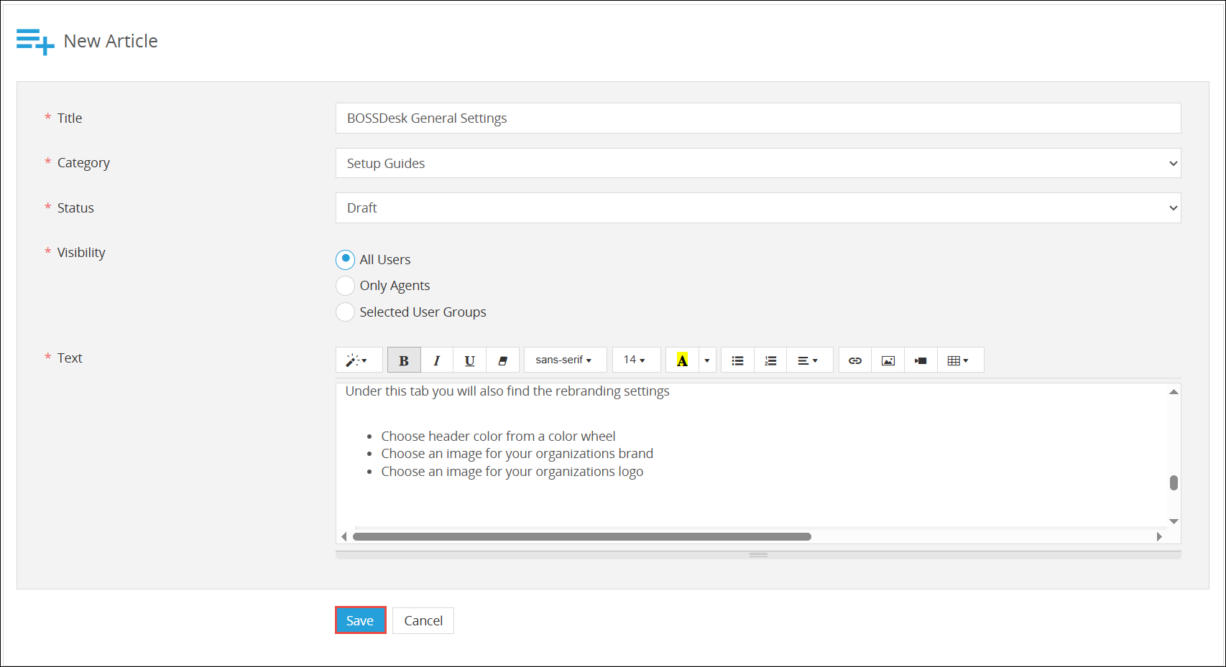The image size is (1226, 667).
Task: Apply the yellow highlighted A font color
Action: pyautogui.click(x=682, y=360)
